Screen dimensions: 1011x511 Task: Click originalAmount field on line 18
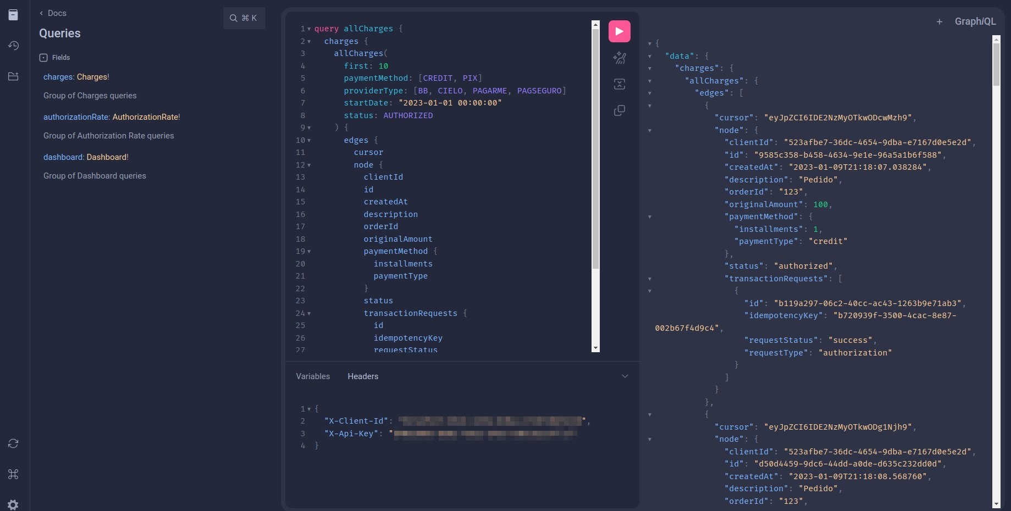pyautogui.click(x=398, y=239)
